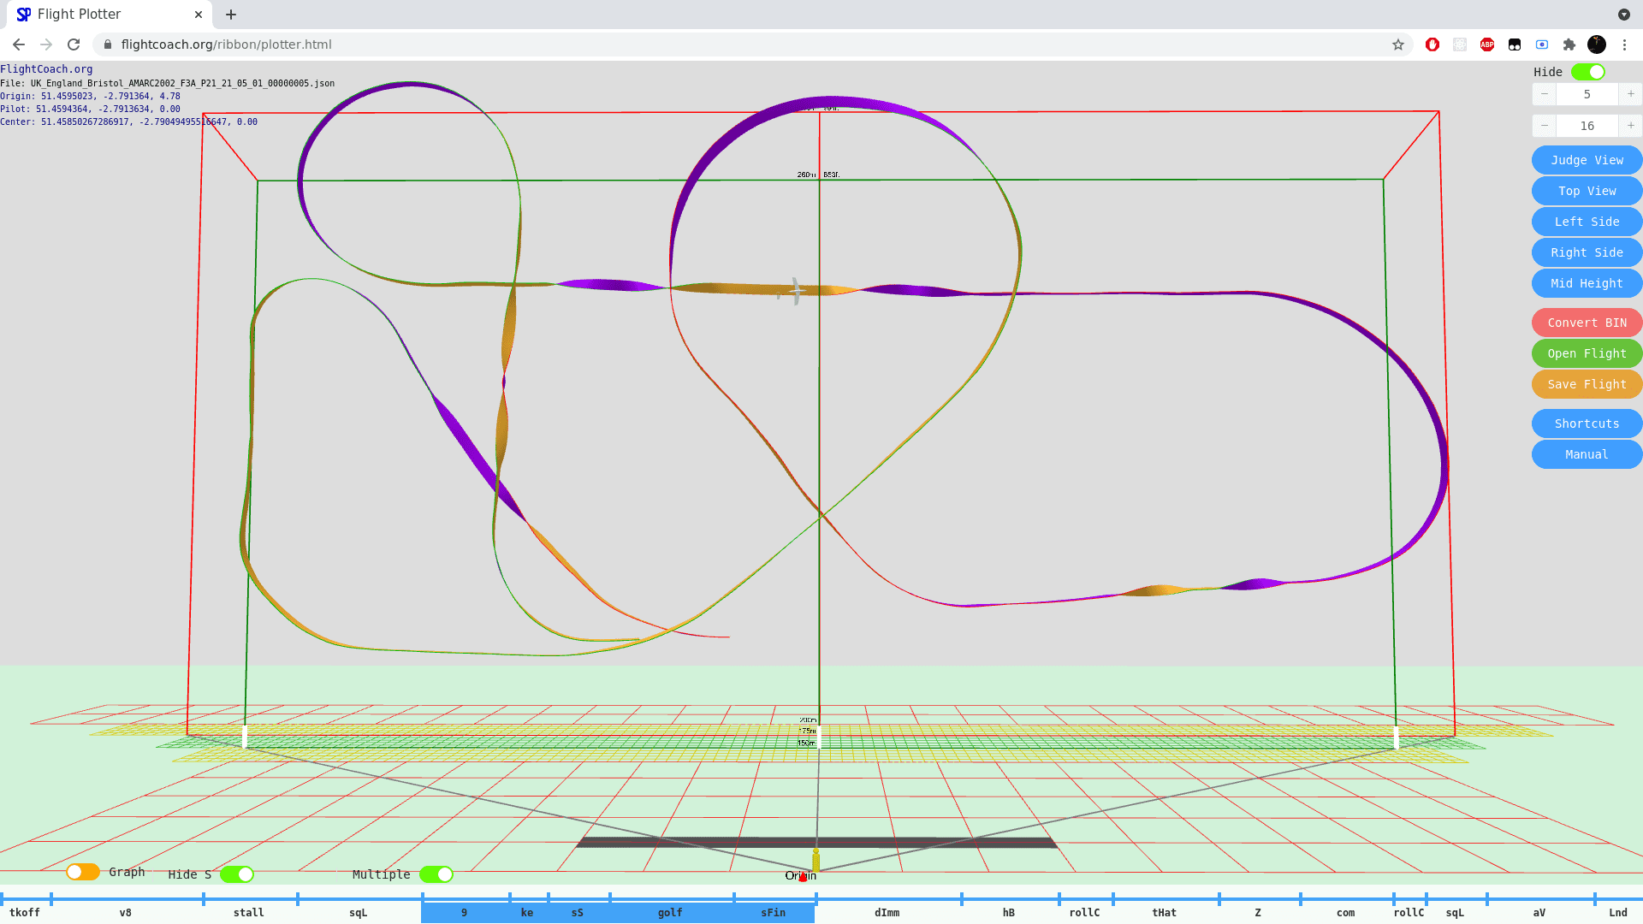1643x924 pixels.
Task: Select the Lnd manoeuvre segment
Action: (1618, 912)
